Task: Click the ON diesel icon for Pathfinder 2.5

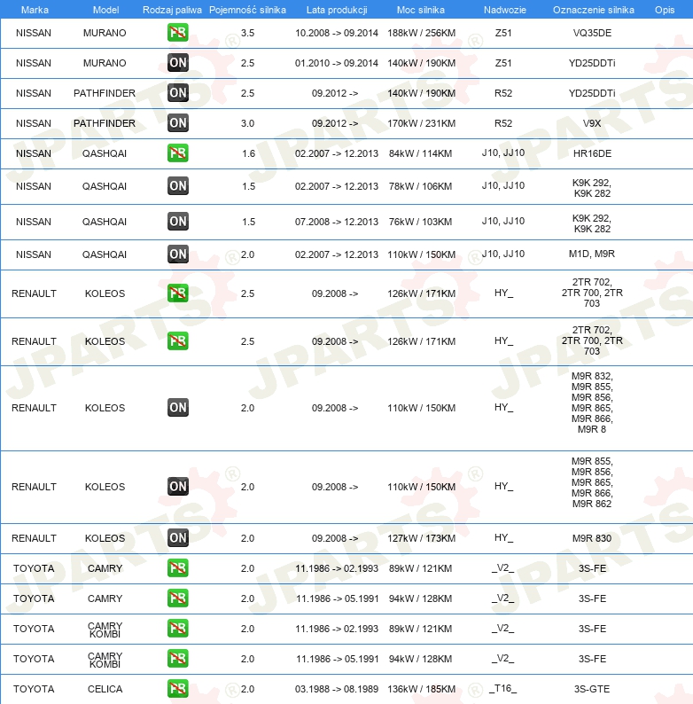Action: point(178,93)
